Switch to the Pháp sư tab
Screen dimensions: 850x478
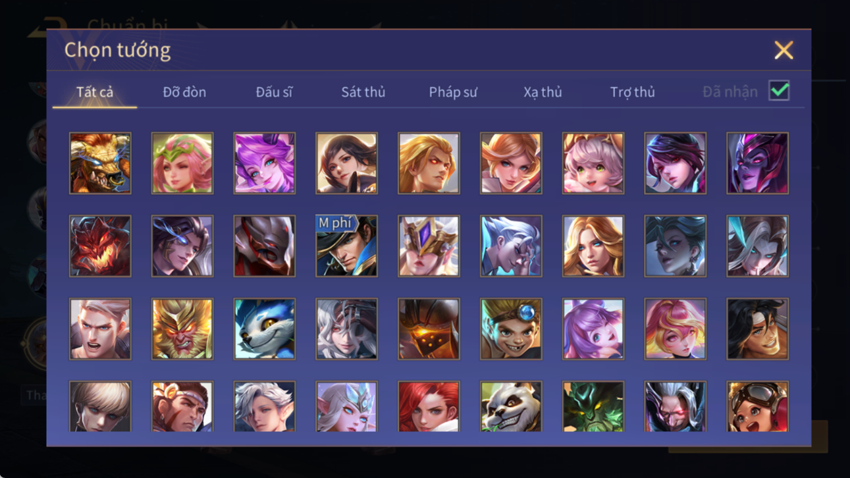pos(453,92)
